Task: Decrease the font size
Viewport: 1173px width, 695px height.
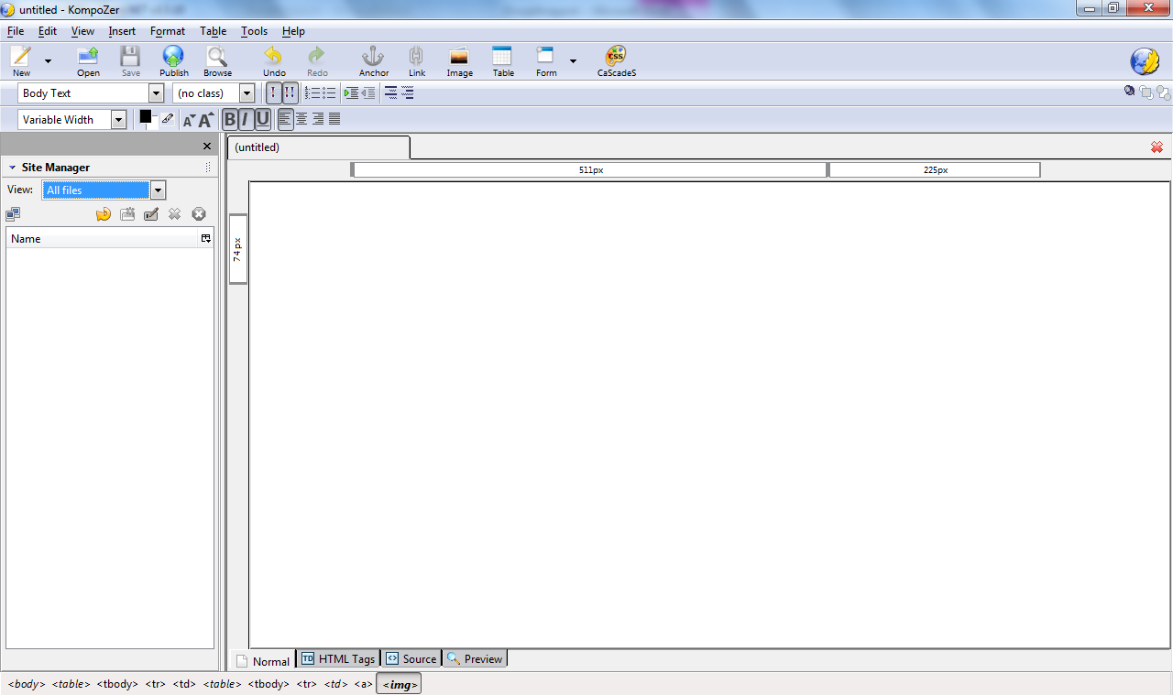Action: [x=189, y=120]
